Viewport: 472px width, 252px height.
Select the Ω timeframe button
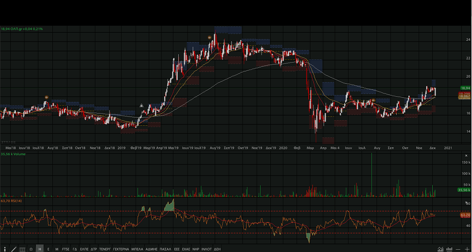tap(31, 249)
